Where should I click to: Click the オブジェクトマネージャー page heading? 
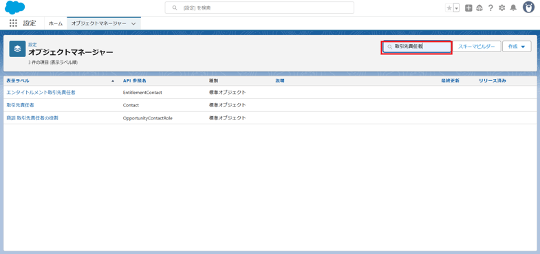pyautogui.click(x=71, y=53)
